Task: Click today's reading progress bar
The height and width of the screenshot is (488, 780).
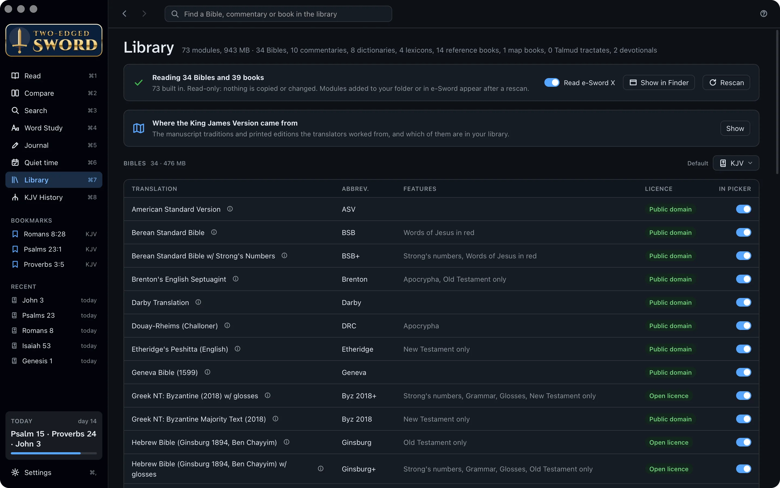Action: 54,453
